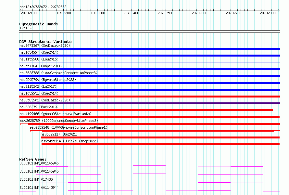Click the blue bar under esv3628788
Image resolution: width=289 pixels, height=195 pixels.
[149, 76]
